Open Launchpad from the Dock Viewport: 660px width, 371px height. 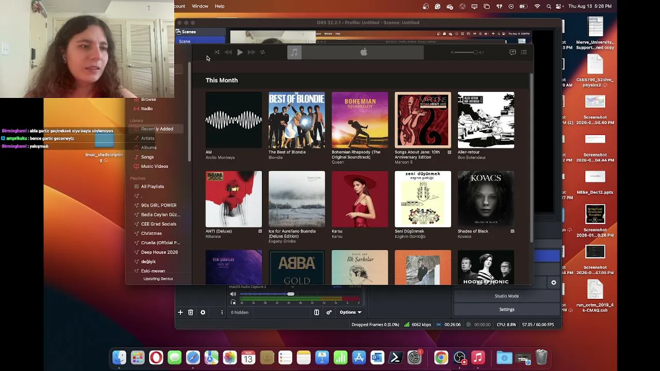point(138,358)
